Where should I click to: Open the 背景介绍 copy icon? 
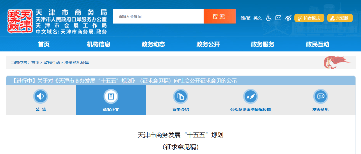[180, 97]
